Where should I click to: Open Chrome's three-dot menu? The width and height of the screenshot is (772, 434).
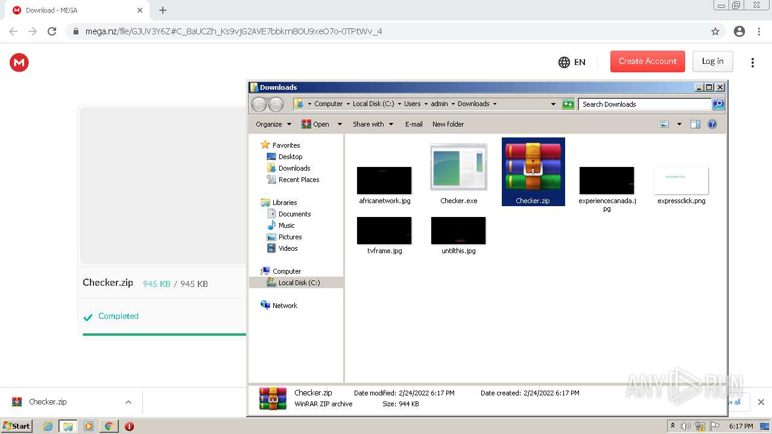point(759,31)
